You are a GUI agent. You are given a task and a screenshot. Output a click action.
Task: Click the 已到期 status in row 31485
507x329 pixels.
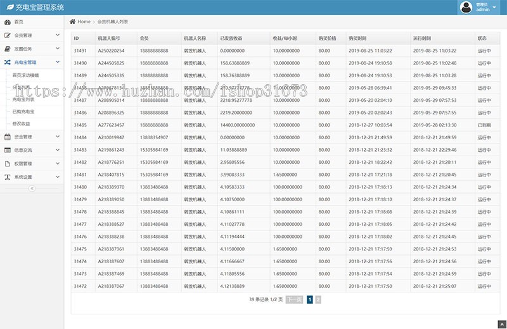(x=484, y=125)
